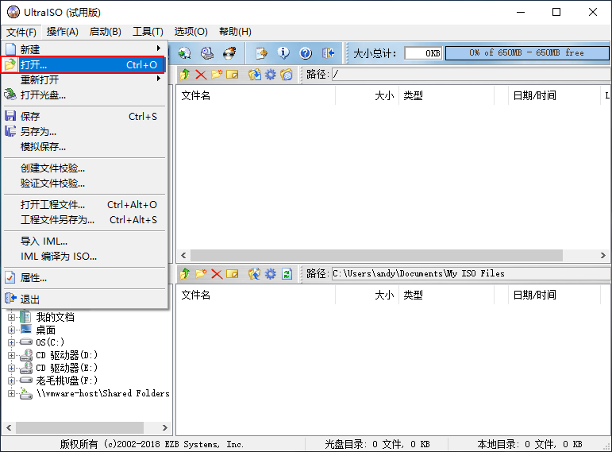Open the 工具(T) menu

click(147, 31)
